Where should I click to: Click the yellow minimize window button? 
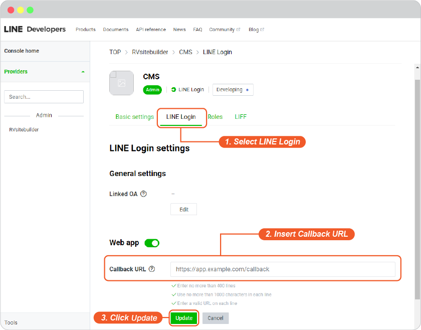coord(21,10)
